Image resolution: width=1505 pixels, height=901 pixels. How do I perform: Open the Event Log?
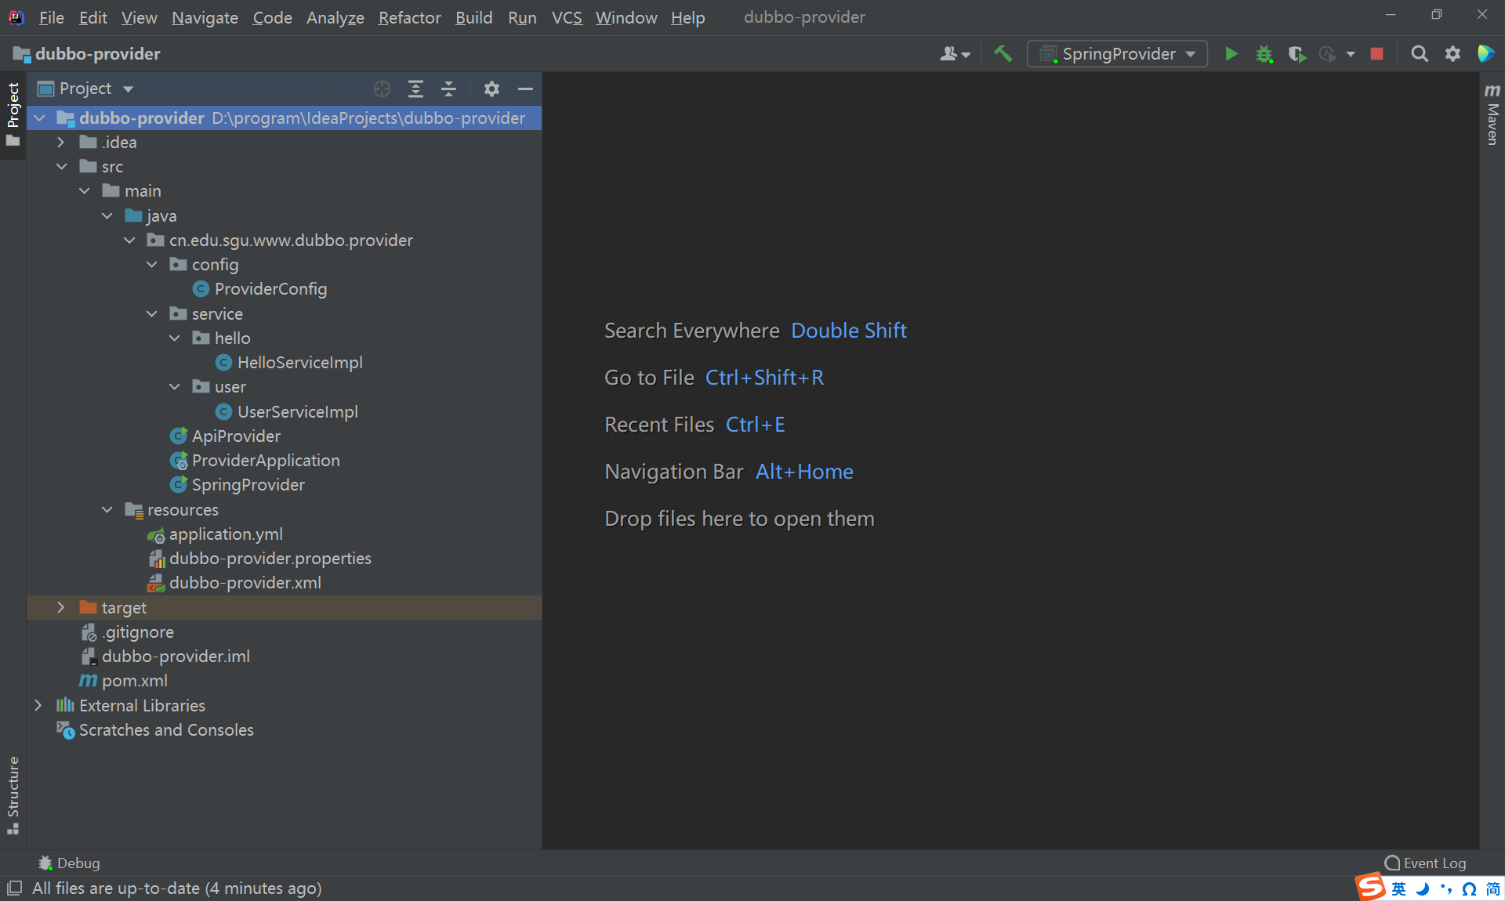click(1425, 863)
